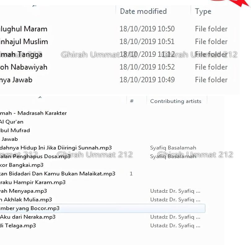Click Syafiq Basalamah artist in the Sunnah.mp3 row
The height and width of the screenshot is (251, 251).
pyautogui.click(x=173, y=148)
